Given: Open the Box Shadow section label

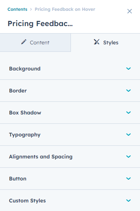Looking at the screenshot, I should pyautogui.click(x=25, y=113).
